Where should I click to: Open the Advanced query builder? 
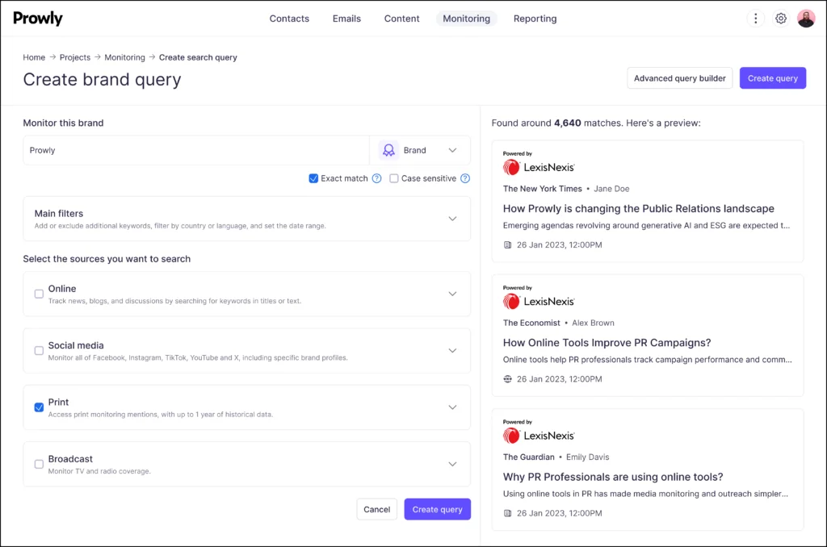679,78
